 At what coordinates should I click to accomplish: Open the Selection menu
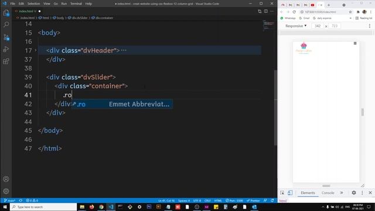coord(34,4)
